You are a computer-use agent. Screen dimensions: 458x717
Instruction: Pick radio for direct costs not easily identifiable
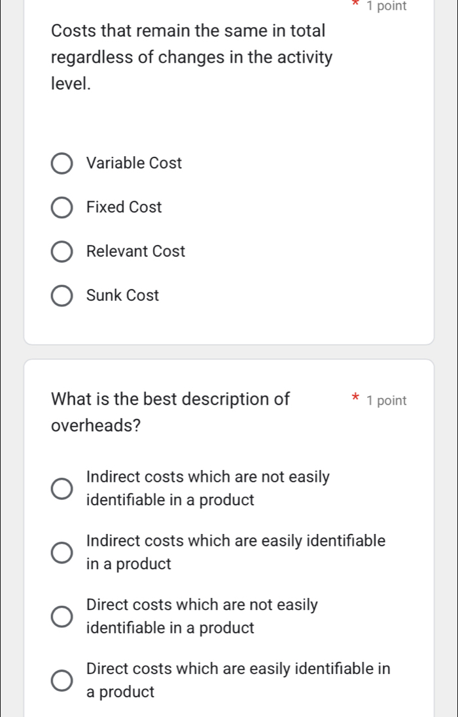pos(62,616)
